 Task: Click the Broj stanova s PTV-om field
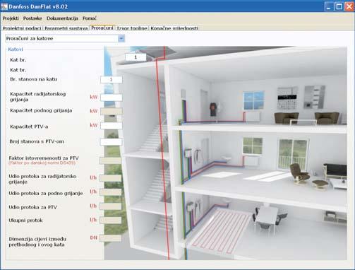pyautogui.click(x=111, y=142)
